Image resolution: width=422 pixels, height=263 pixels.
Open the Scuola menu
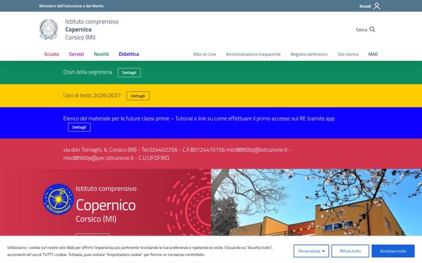click(x=52, y=54)
